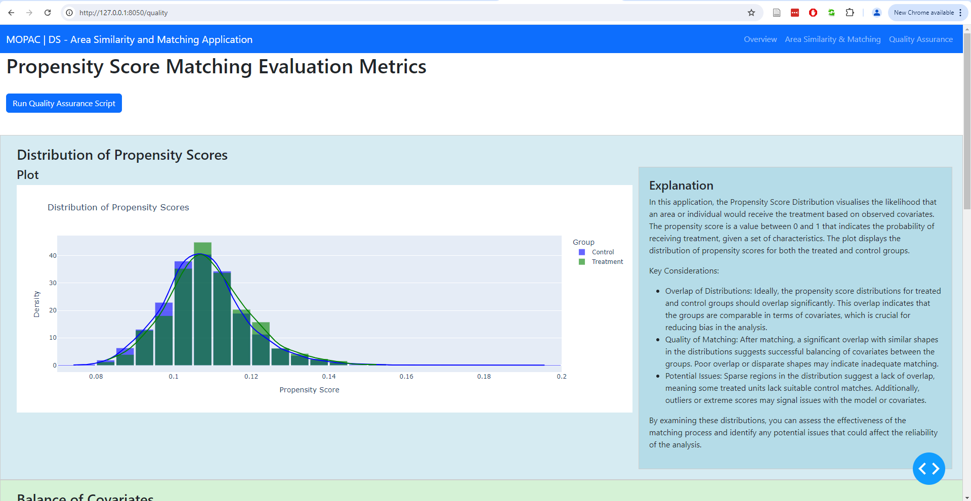The image size is (971, 501).
Task: Reload the page with the refresh icon
Action: coord(48,13)
